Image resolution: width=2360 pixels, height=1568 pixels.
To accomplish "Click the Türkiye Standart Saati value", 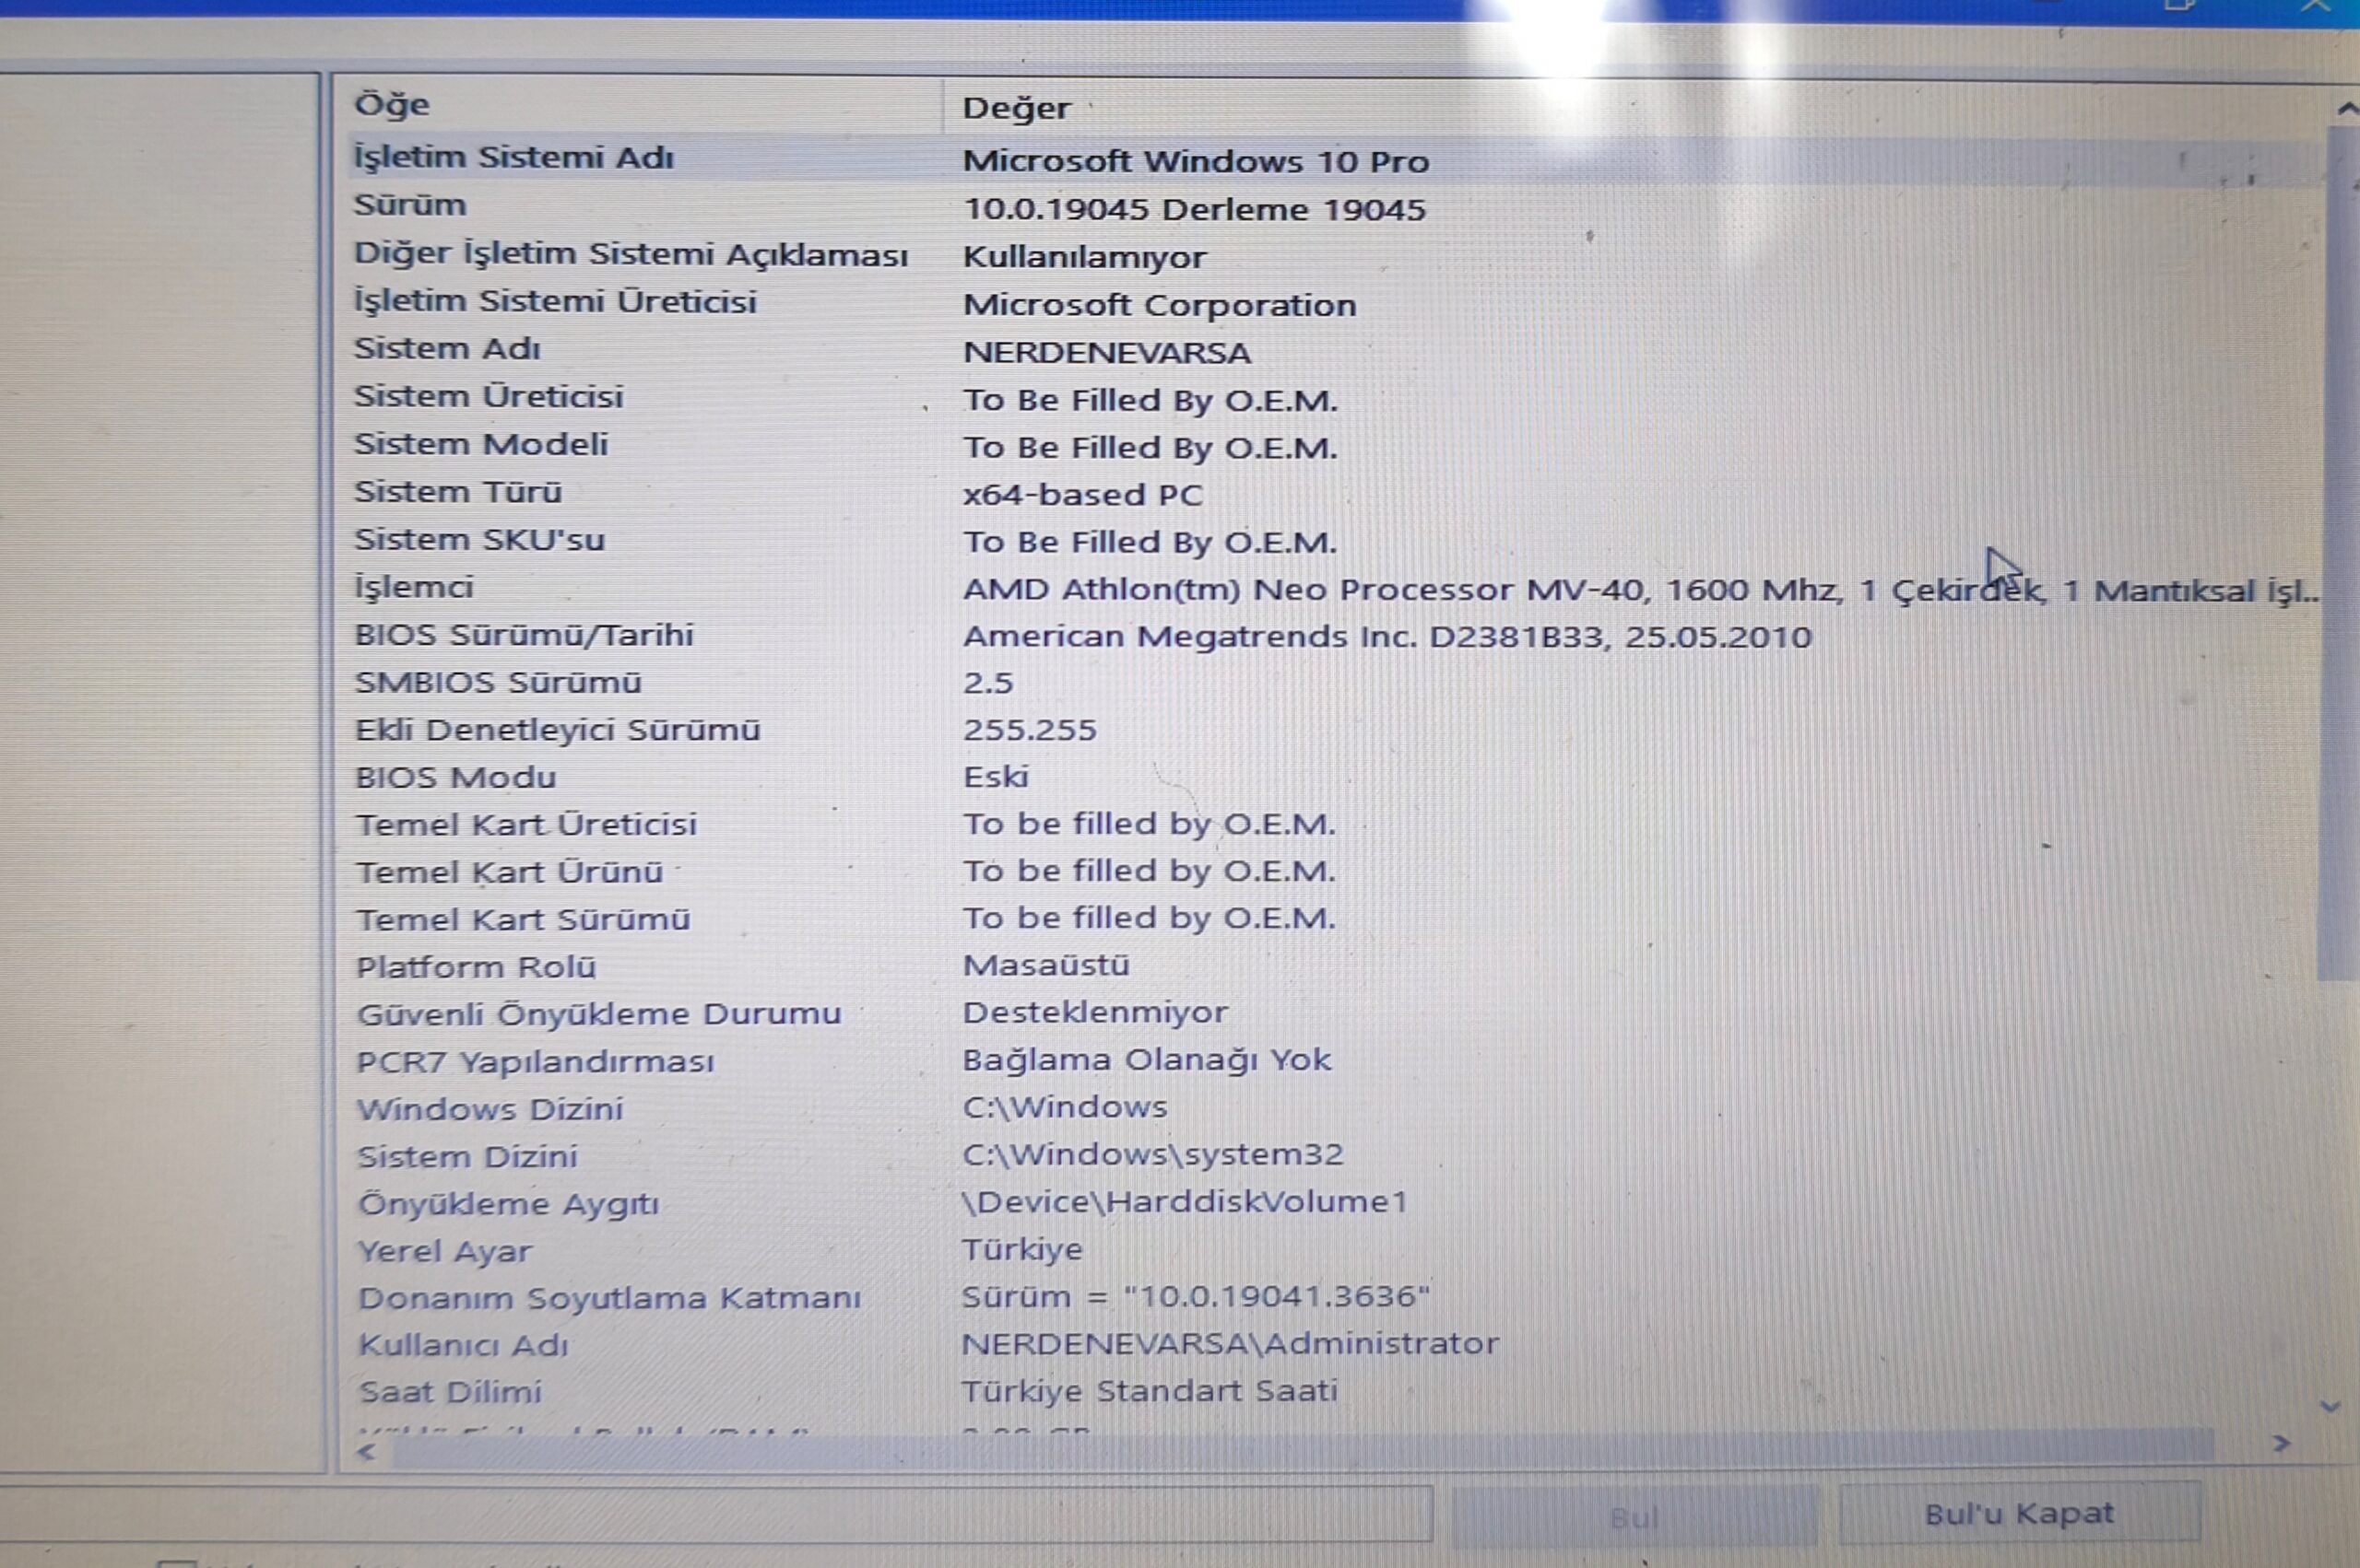I will click(x=1149, y=1391).
